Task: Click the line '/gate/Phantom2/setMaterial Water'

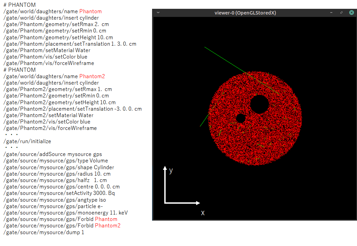Action: click(48, 115)
